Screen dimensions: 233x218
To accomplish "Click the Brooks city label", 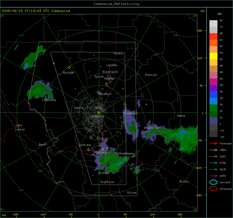I will coord(184,181).
